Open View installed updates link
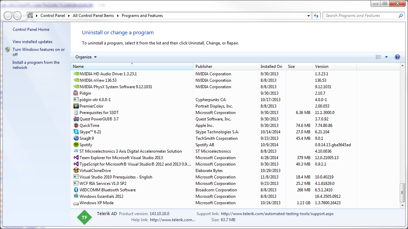408x229 pixels. tap(32, 42)
